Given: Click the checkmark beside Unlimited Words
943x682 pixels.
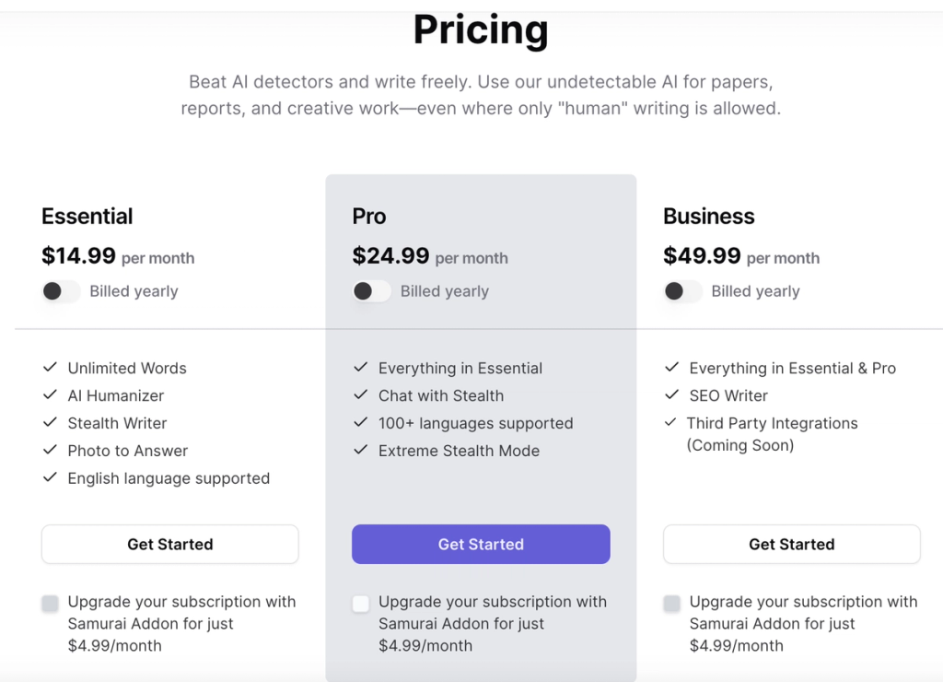Looking at the screenshot, I should [51, 367].
